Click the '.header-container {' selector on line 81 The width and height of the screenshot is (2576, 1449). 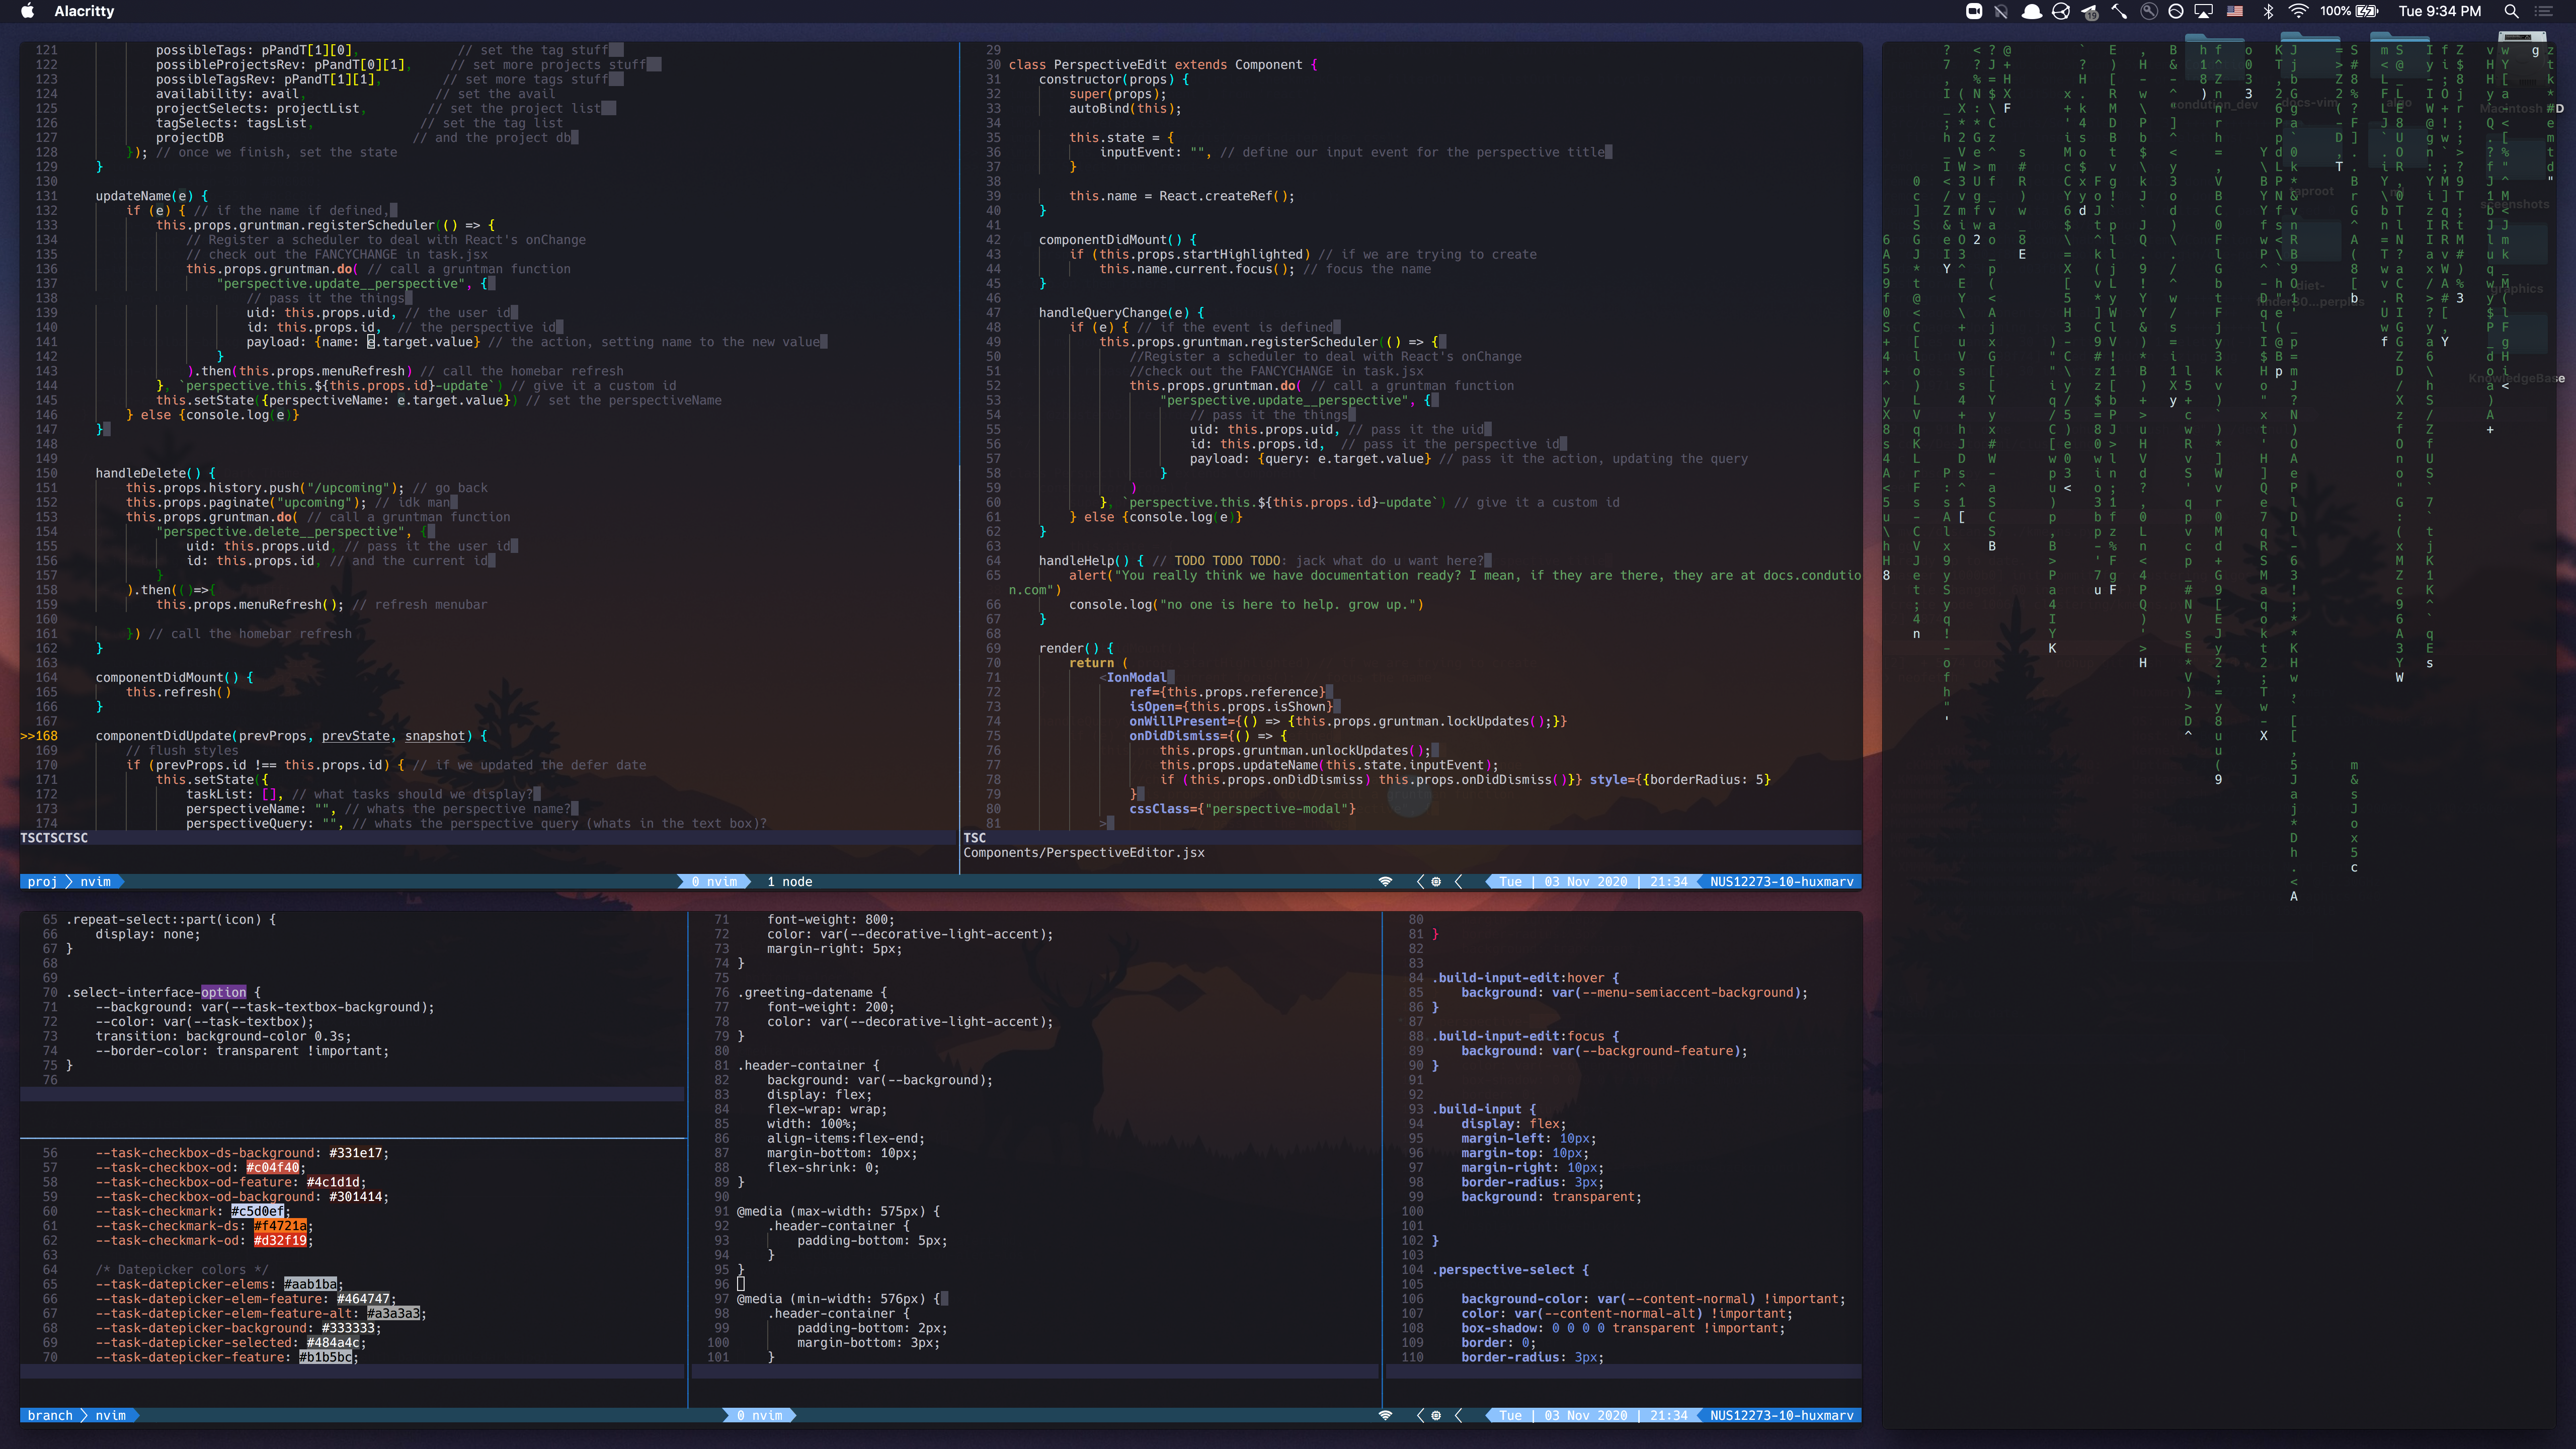[x=808, y=1065]
